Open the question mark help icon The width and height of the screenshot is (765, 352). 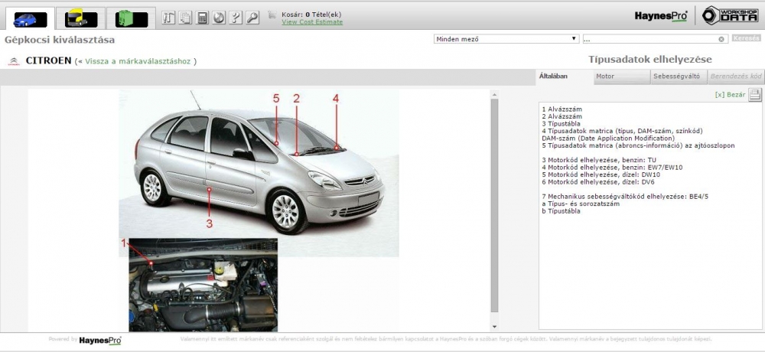[236, 18]
